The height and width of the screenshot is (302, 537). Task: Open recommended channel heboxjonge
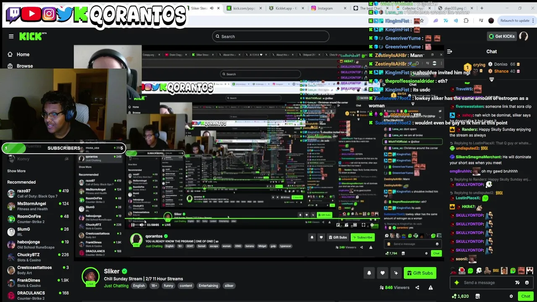[38, 245]
